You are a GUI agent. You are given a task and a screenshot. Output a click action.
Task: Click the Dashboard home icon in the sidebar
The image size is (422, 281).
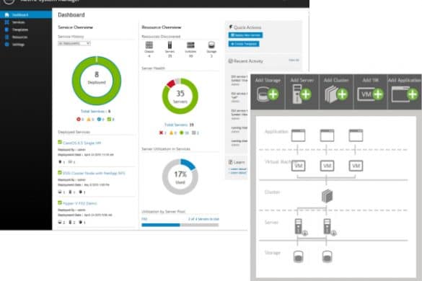(x=6, y=15)
